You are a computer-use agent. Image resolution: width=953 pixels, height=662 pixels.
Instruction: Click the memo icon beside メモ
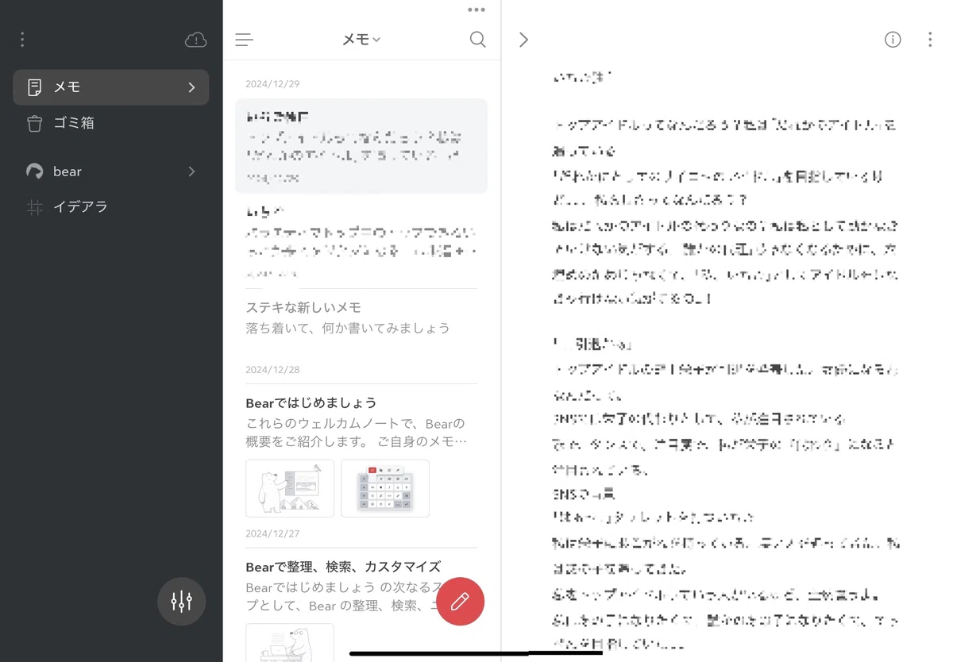point(34,87)
